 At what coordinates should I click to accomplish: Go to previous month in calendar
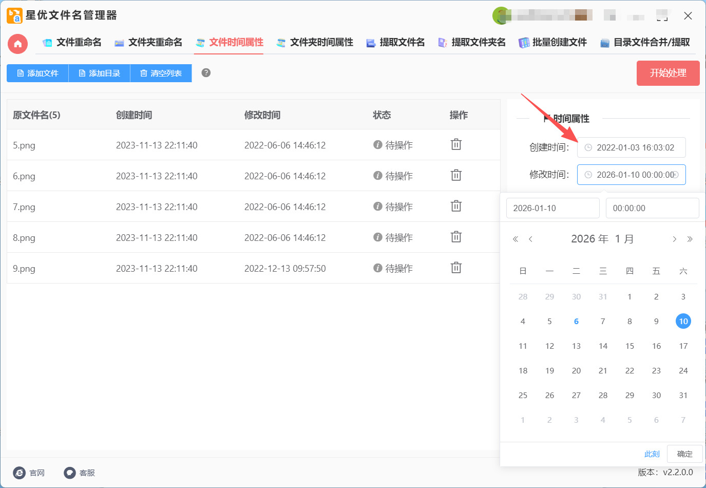click(530, 239)
